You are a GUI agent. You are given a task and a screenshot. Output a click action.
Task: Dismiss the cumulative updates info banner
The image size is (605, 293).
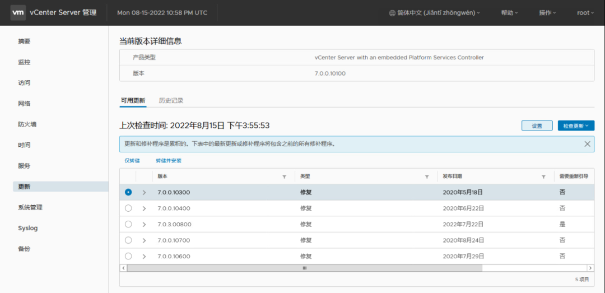point(587,144)
